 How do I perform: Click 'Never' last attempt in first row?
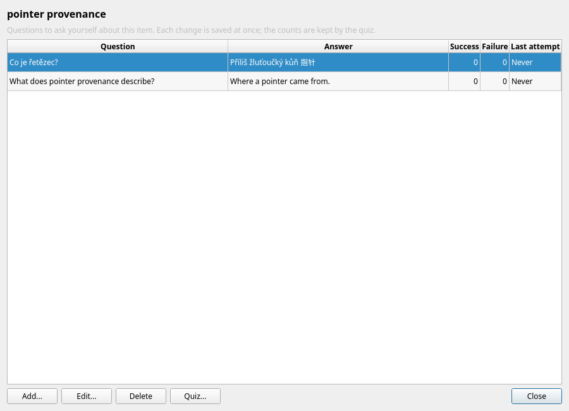point(535,63)
